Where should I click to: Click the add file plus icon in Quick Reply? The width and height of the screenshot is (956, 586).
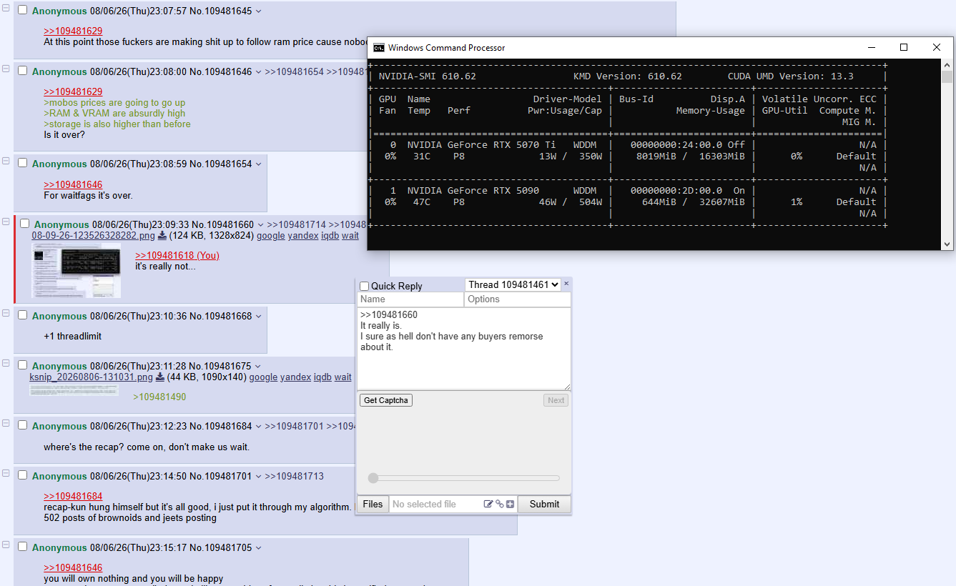[x=510, y=504]
